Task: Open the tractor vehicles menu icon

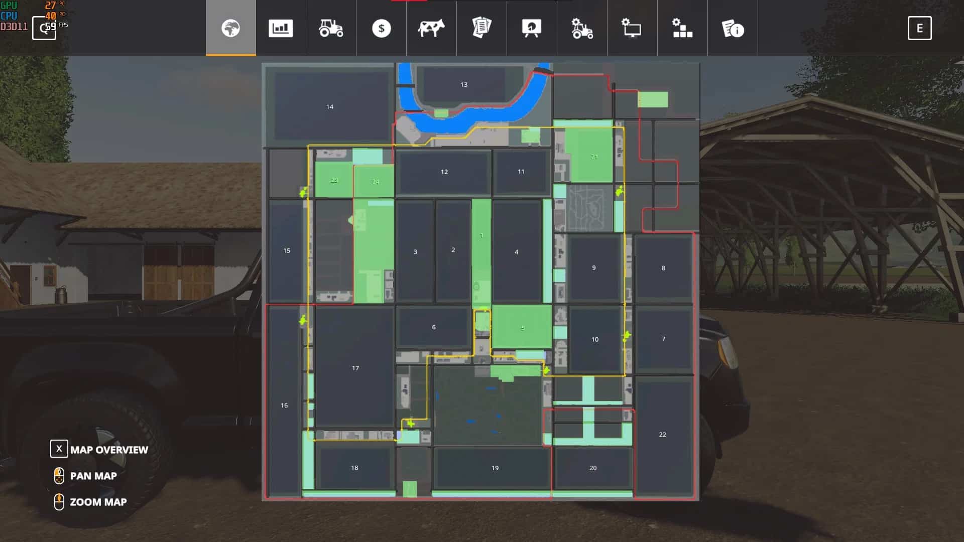Action: click(331, 28)
